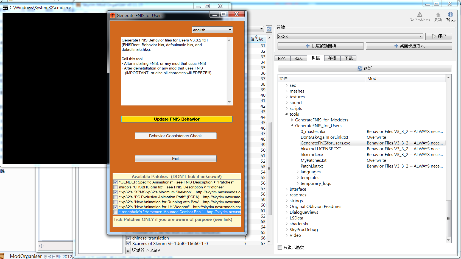Tick GENDER Specific Animations patch
461x259 pixels.
(x=116, y=182)
